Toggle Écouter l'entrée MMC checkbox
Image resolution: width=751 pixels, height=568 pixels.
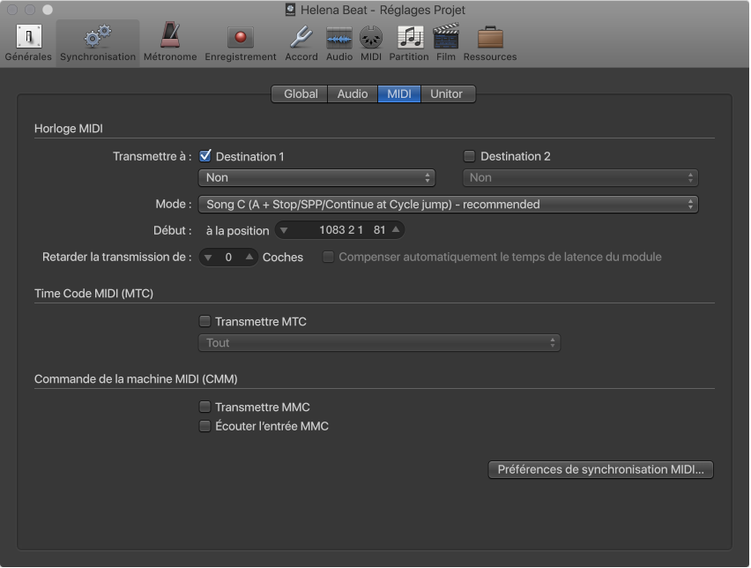(x=205, y=427)
